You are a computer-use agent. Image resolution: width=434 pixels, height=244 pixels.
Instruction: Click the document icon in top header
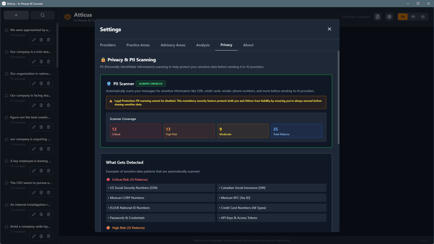pyautogui.click(x=378, y=17)
